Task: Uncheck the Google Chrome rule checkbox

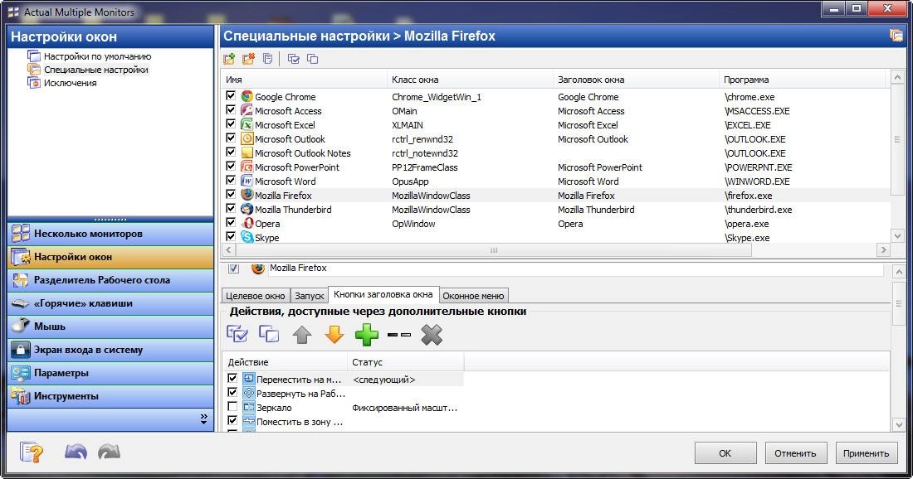Action: tap(231, 96)
